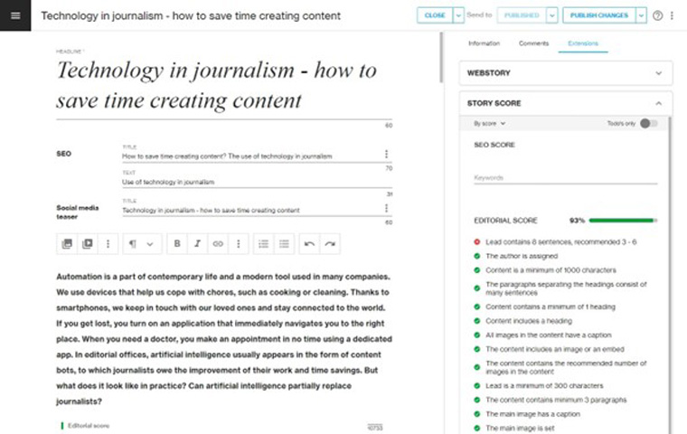
Task: Apply italic formatting
Action: click(x=198, y=244)
